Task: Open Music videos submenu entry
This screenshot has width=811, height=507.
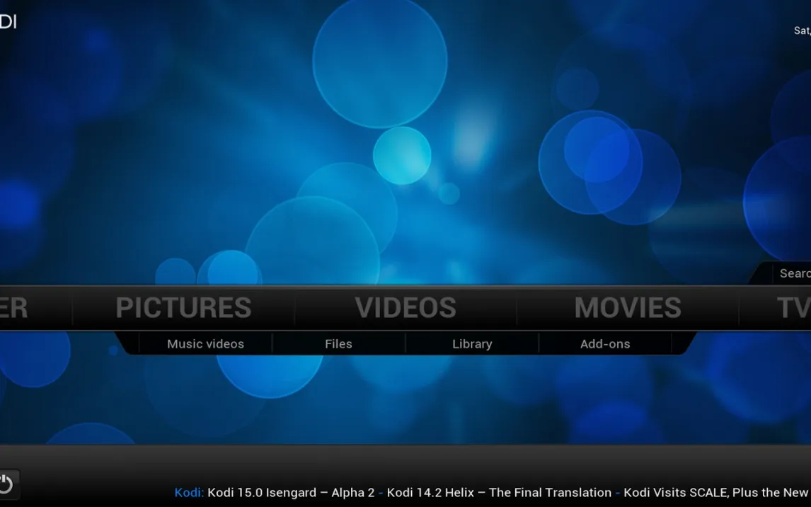Action: 205,344
